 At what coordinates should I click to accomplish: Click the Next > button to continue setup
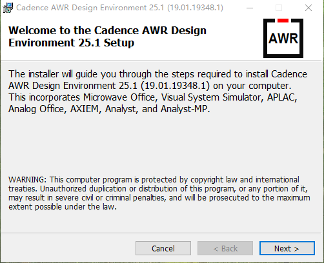pyautogui.click(x=287, y=248)
